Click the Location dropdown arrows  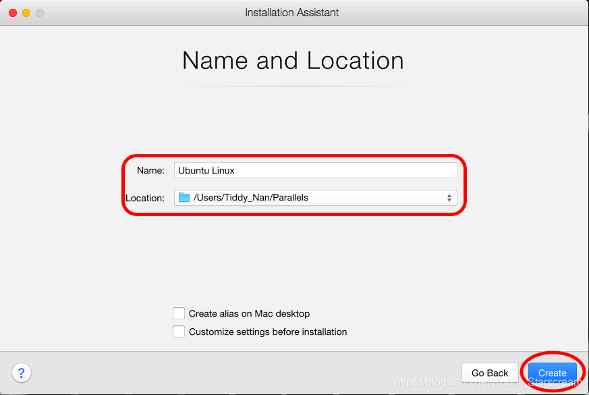coord(449,198)
